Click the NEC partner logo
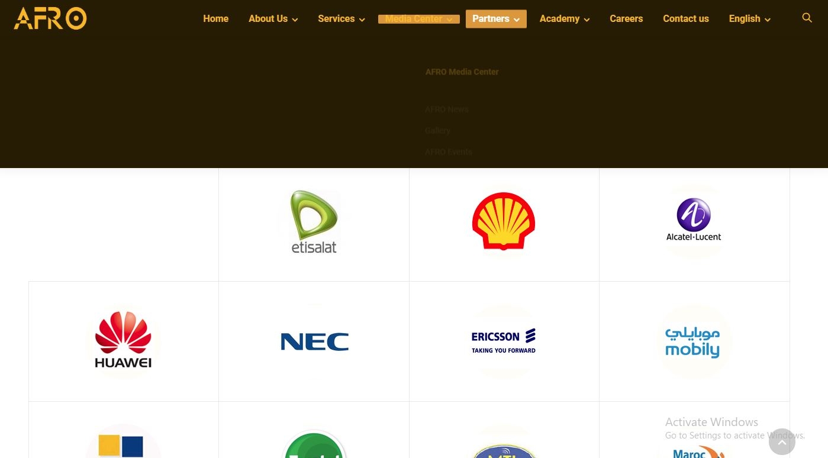828x458 pixels. tap(314, 341)
